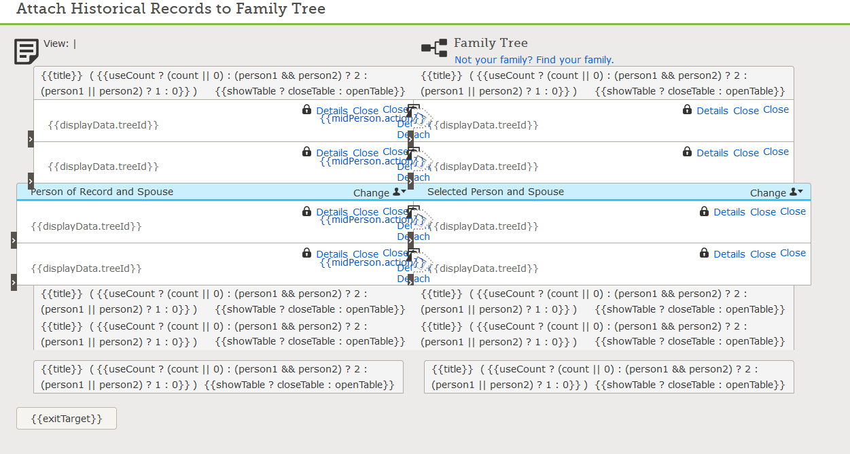The height and width of the screenshot is (454, 850).
Task: Click the Detach link in the first record row
Action: tap(414, 135)
